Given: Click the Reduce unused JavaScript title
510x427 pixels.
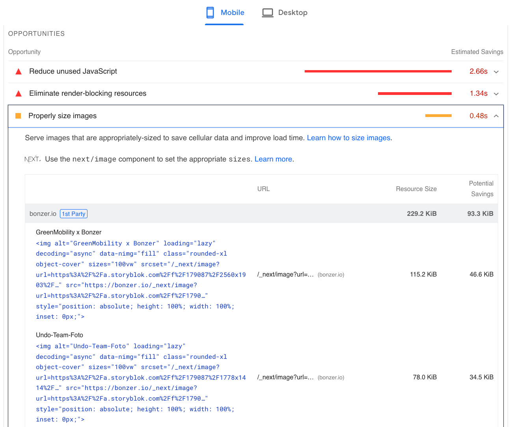Looking at the screenshot, I should [x=73, y=71].
